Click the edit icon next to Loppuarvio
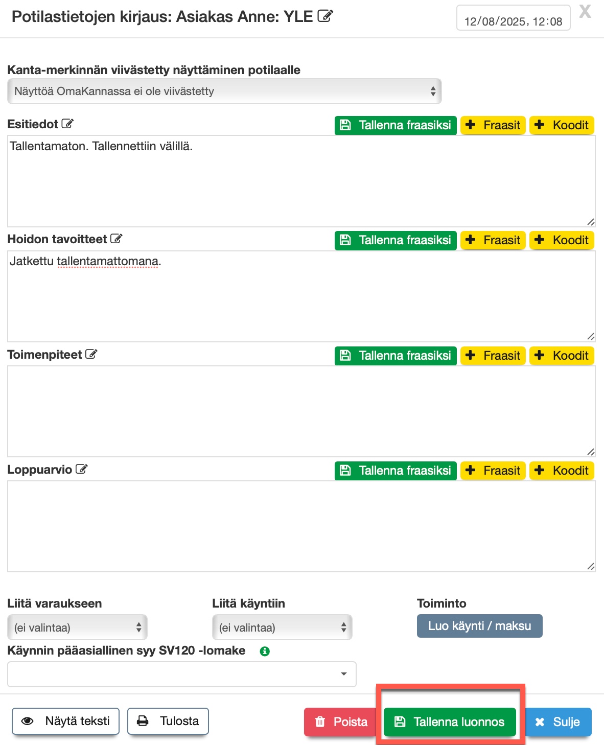Image resolution: width=604 pixels, height=745 pixels. click(82, 469)
